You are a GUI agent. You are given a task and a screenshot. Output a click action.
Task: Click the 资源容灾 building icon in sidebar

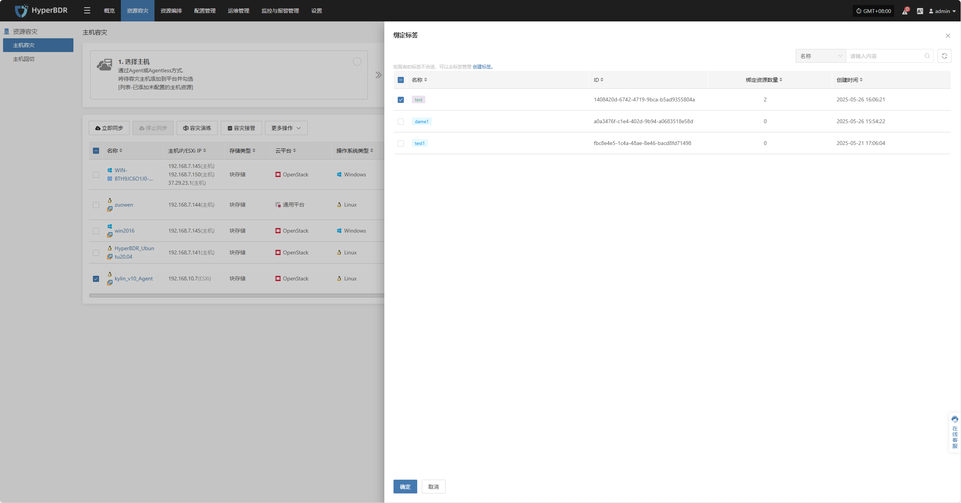[7, 31]
